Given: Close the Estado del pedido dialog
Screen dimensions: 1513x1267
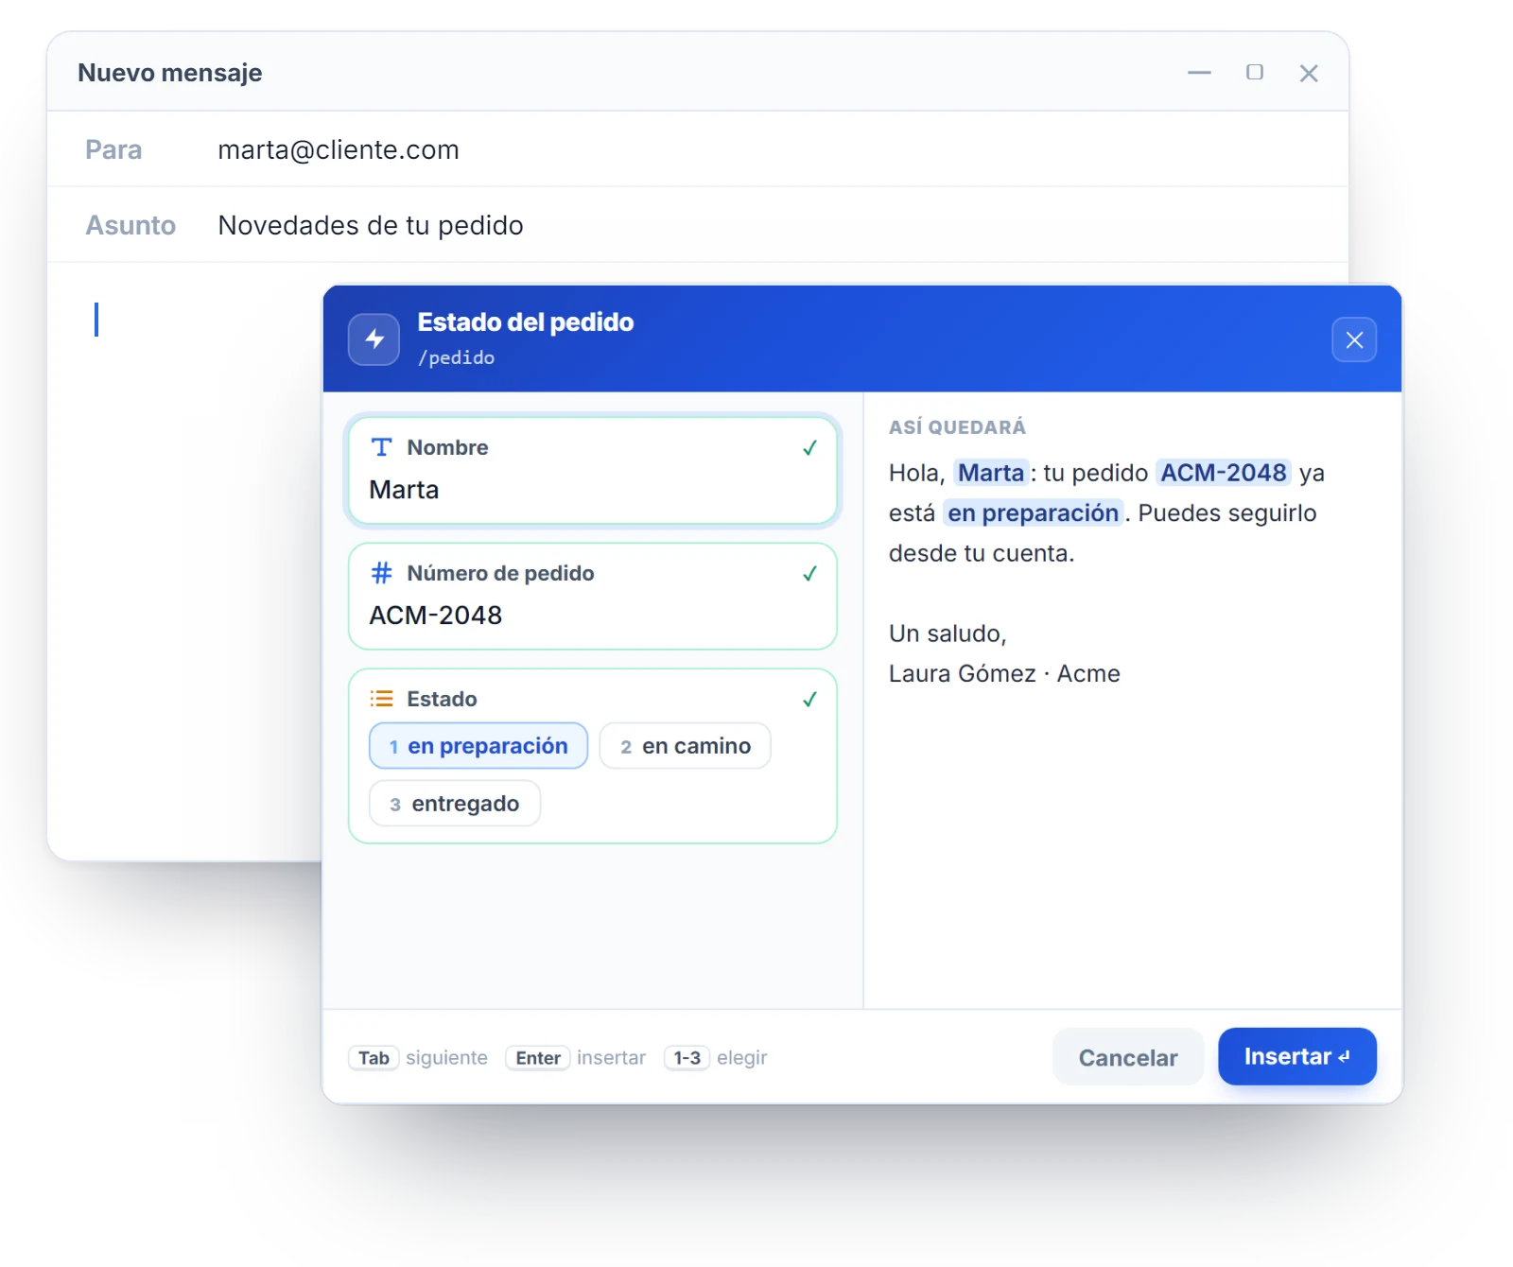Looking at the screenshot, I should point(1354,339).
